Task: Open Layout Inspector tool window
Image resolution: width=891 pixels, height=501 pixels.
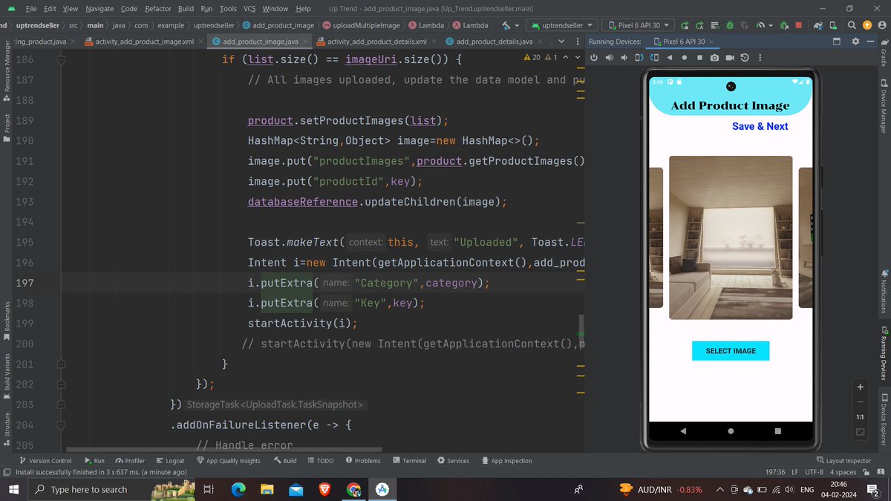Action: (x=843, y=461)
